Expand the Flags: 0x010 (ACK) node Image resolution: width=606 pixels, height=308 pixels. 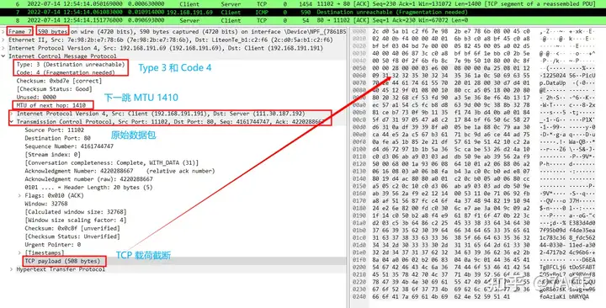click(19, 195)
